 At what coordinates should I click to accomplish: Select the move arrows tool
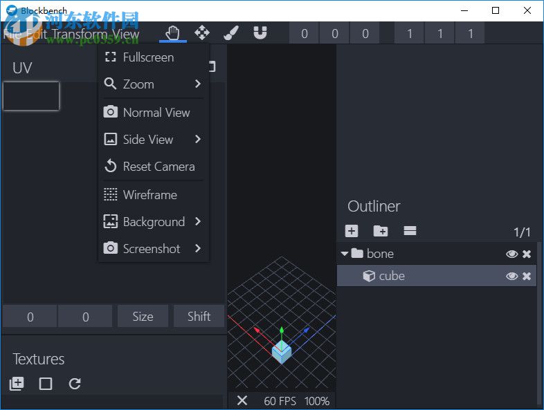pyautogui.click(x=202, y=33)
